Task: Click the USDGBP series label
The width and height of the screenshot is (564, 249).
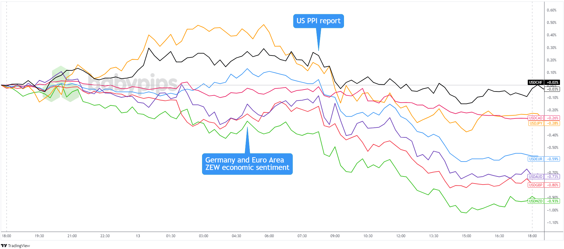Action: pyautogui.click(x=535, y=185)
